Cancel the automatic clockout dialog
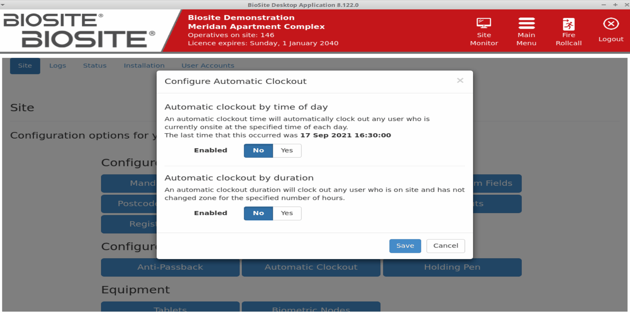Image resolution: width=630 pixels, height=313 pixels. pos(445,246)
